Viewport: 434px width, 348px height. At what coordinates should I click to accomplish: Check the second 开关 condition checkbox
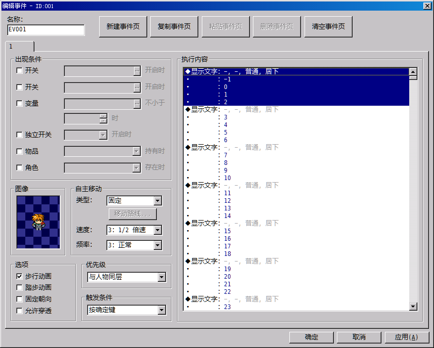click(x=19, y=87)
